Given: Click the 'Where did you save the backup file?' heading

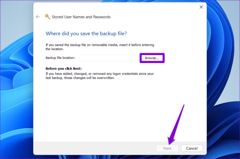Looking at the screenshot, I should tap(86, 33).
